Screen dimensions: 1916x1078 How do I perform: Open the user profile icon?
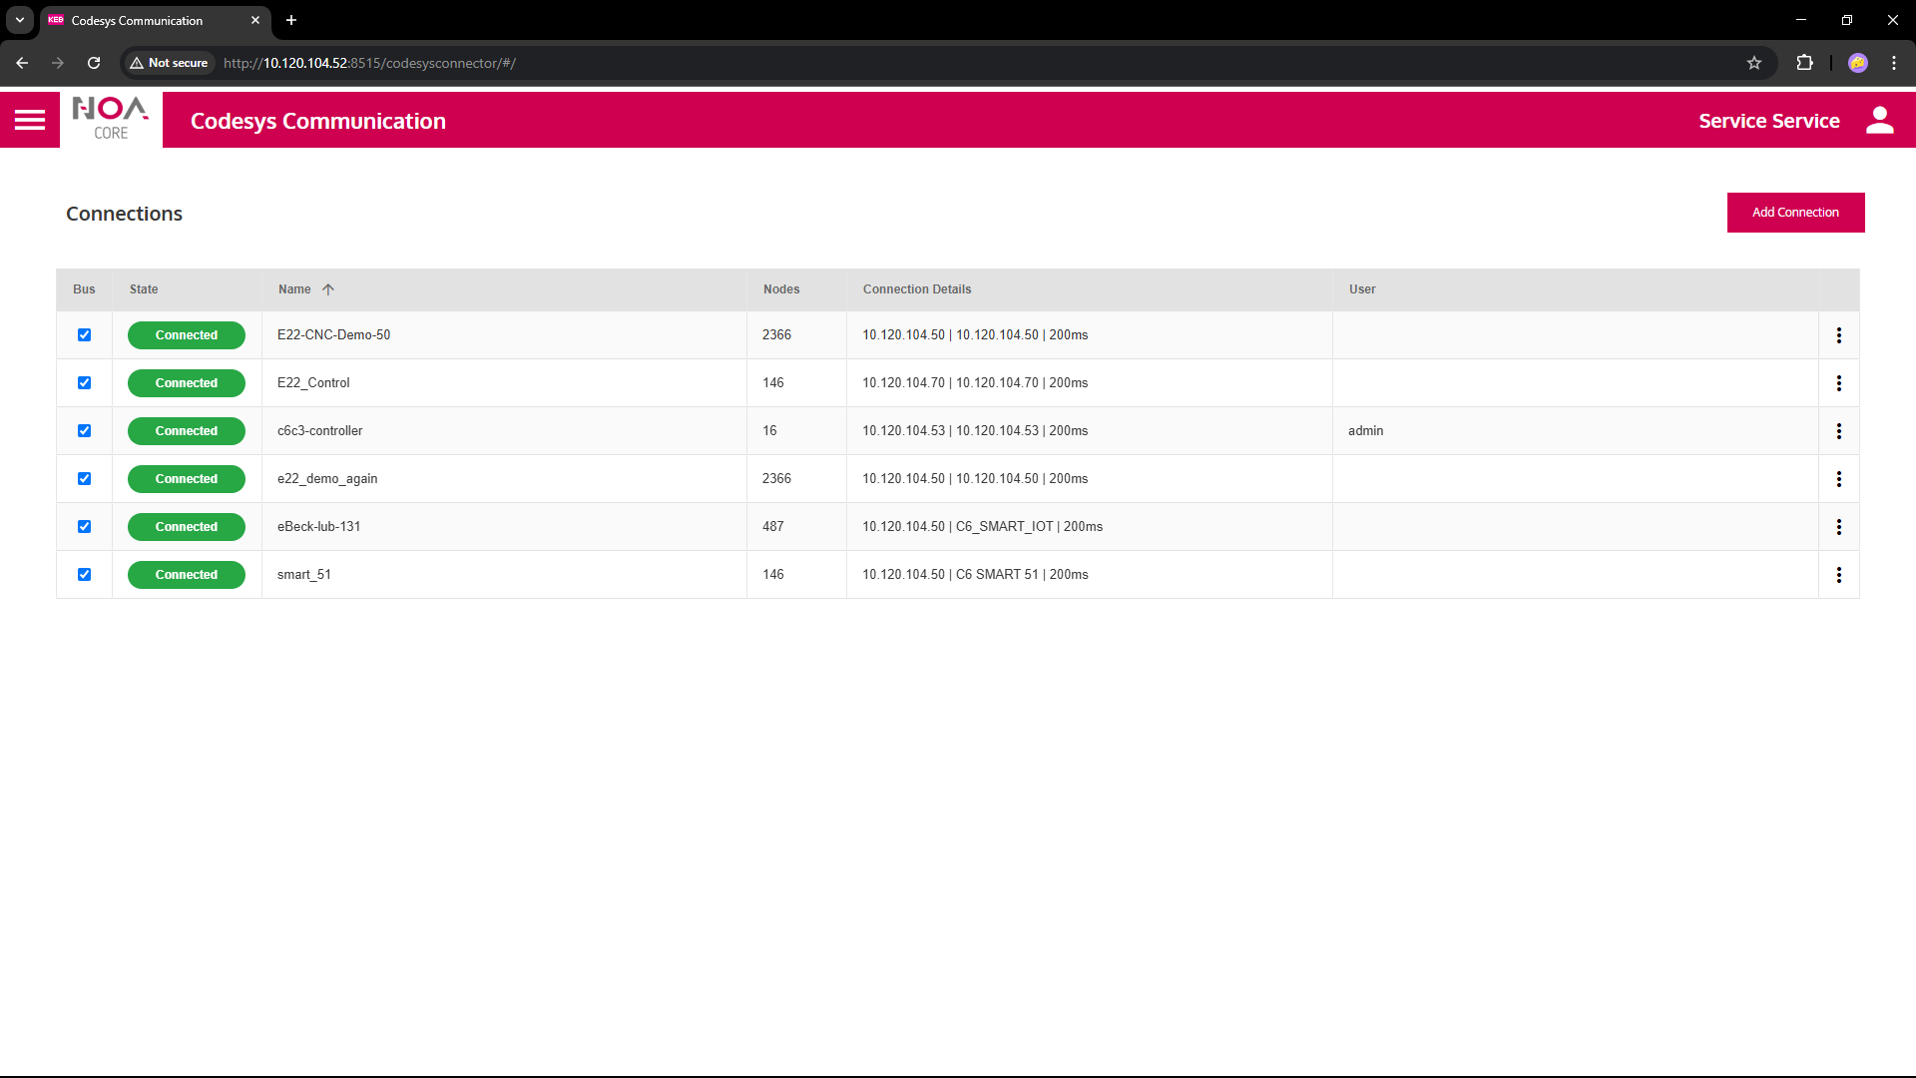(x=1879, y=121)
